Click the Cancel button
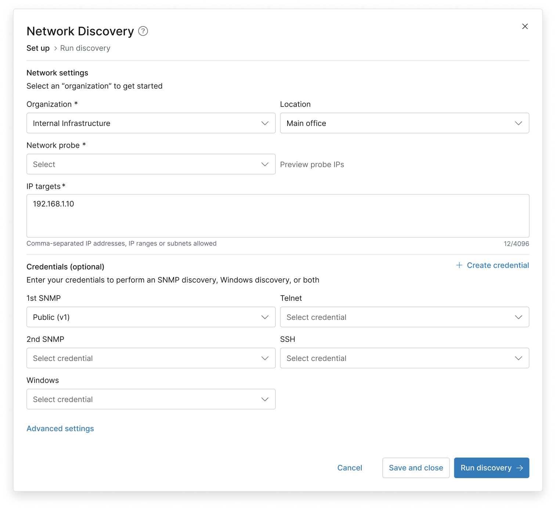 click(350, 468)
